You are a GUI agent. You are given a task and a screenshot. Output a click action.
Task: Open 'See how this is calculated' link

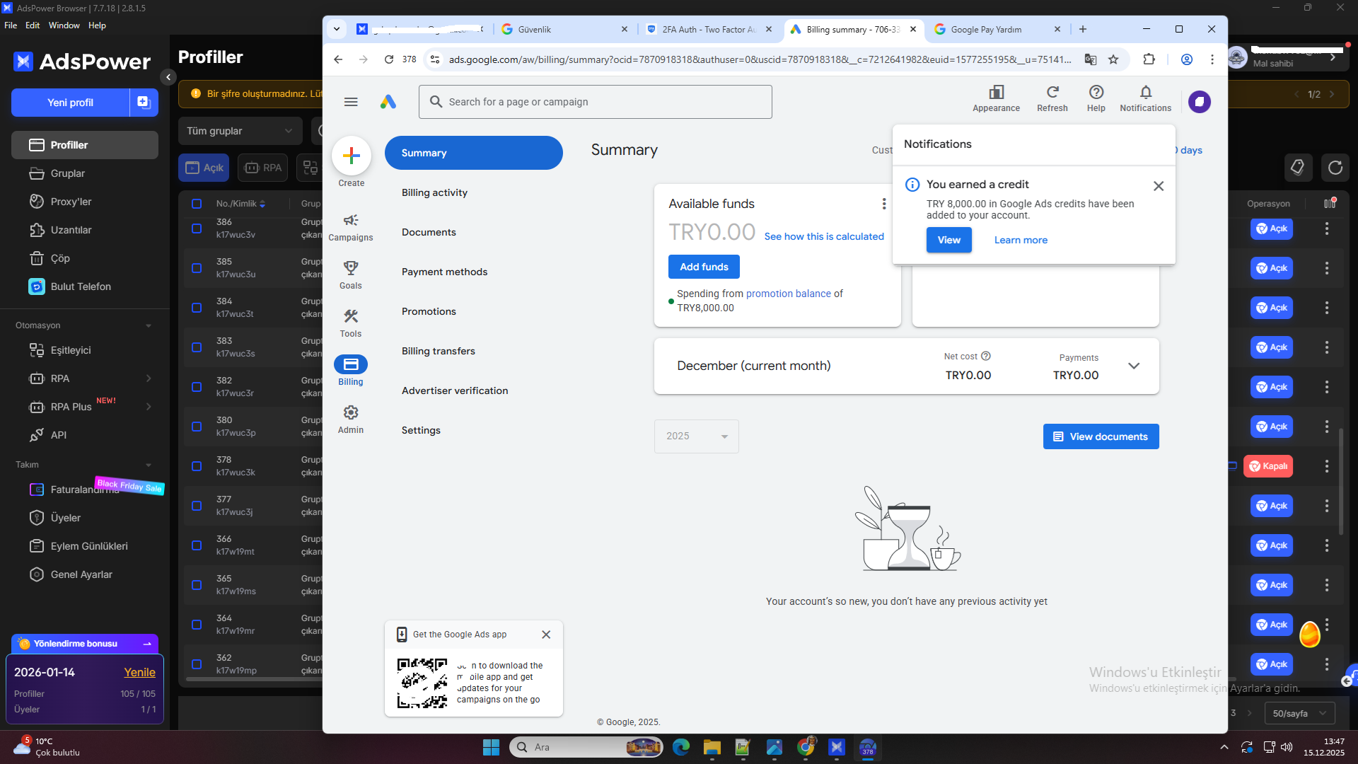pyautogui.click(x=824, y=236)
